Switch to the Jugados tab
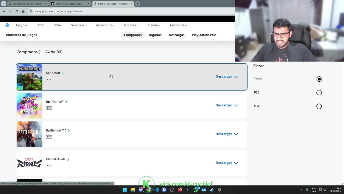The height and width of the screenshot is (194, 344). [x=155, y=35]
